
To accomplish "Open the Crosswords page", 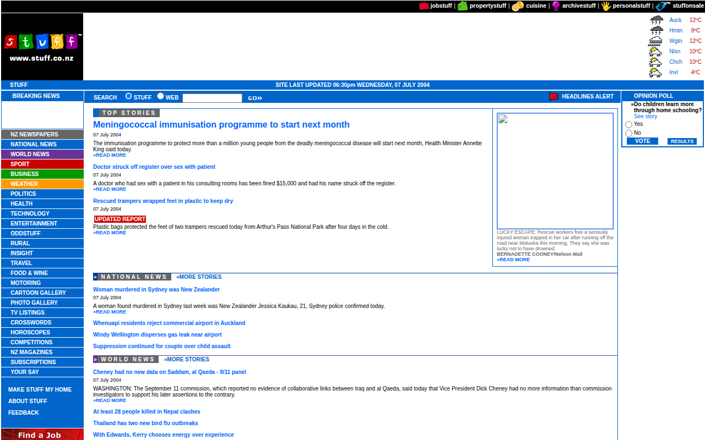I will tap(42, 322).
